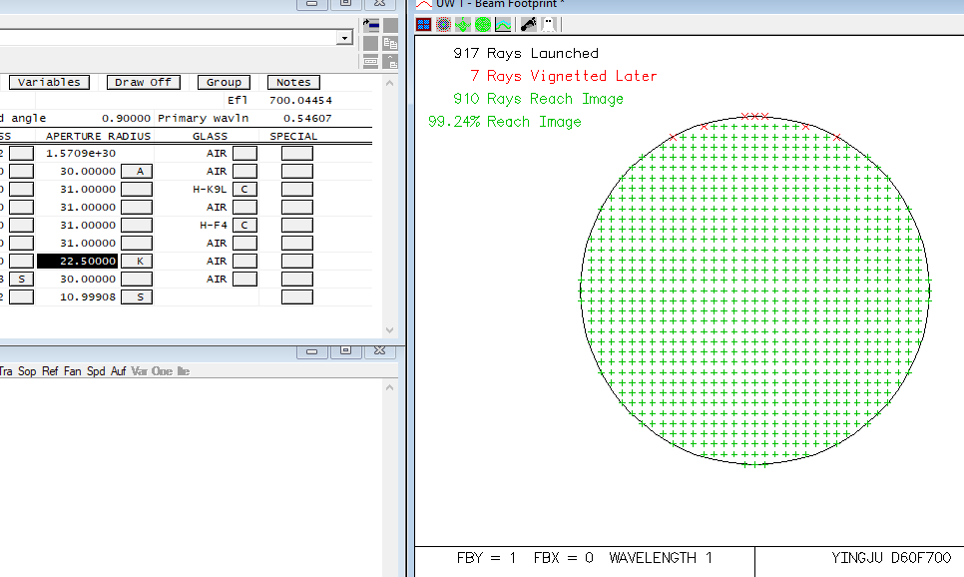Screen dimensions: 964x577
Task: Click the white ghost icon in toolbar
Action: click(x=549, y=25)
